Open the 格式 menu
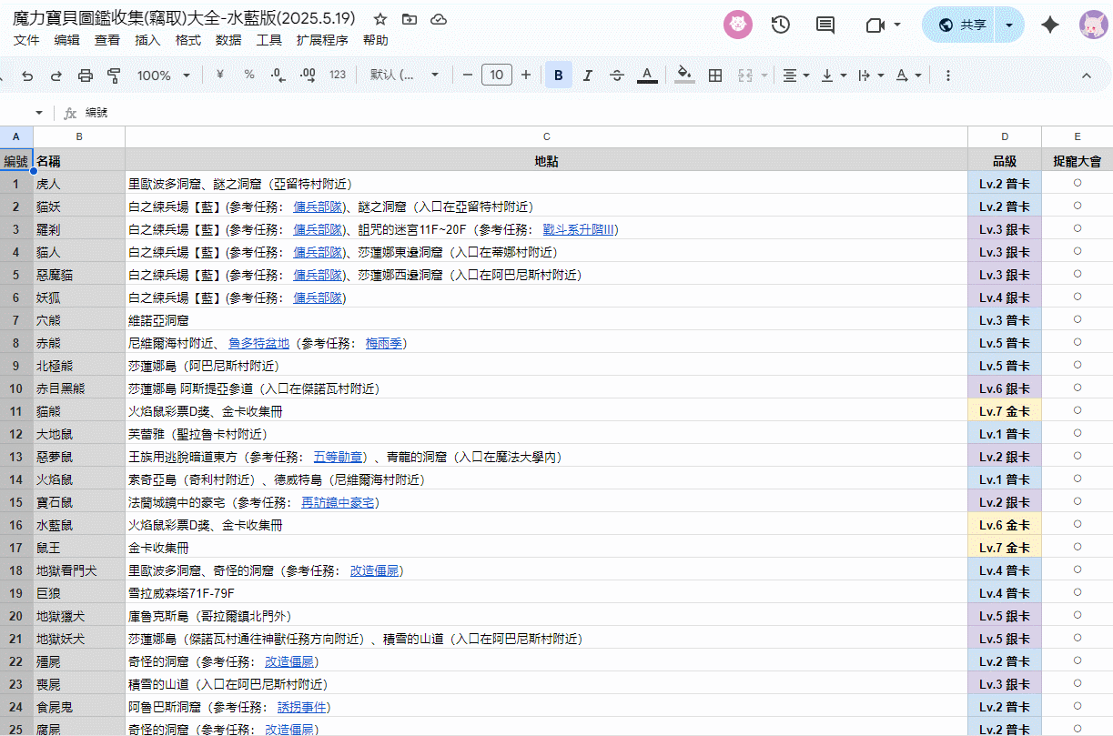This screenshot has height=736, width=1113. tap(188, 40)
